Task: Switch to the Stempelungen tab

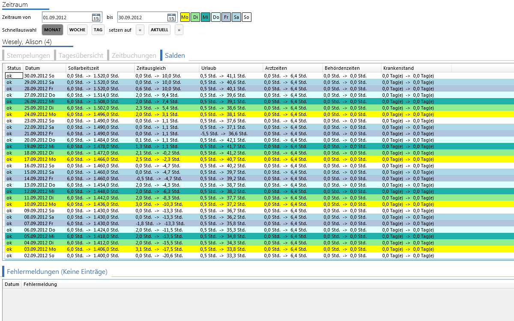Action: click(28, 56)
